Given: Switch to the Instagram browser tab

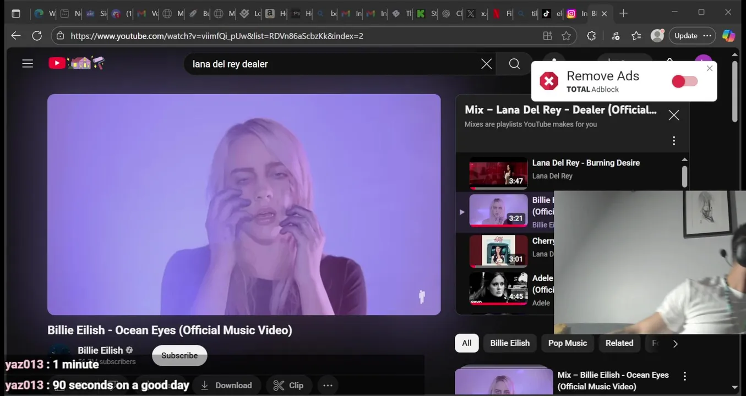Looking at the screenshot, I should tap(576, 14).
